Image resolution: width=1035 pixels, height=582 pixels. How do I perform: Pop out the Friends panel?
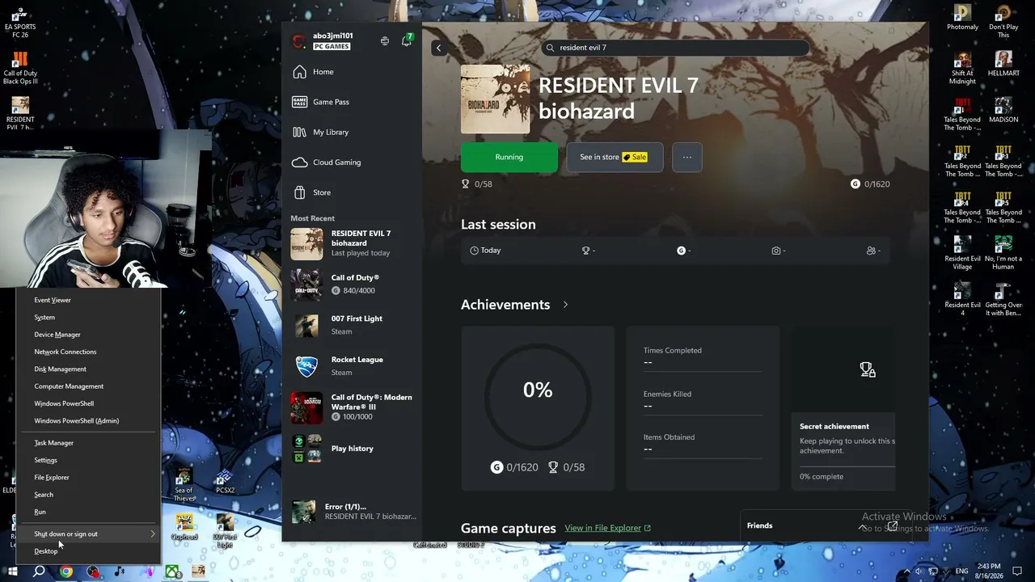[892, 526]
